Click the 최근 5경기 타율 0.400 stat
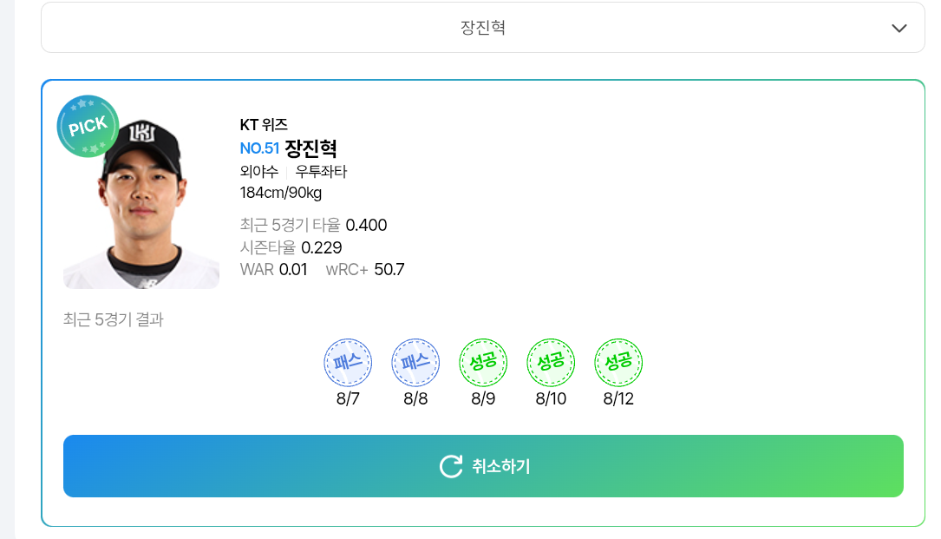Viewport: 941px width, 539px height. tap(313, 226)
